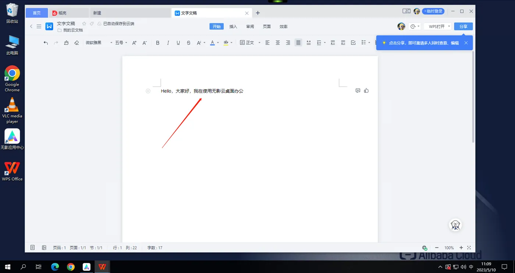515x273 pixels.
Task: Insert a to-do checkbox list
Action: [353, 43]
